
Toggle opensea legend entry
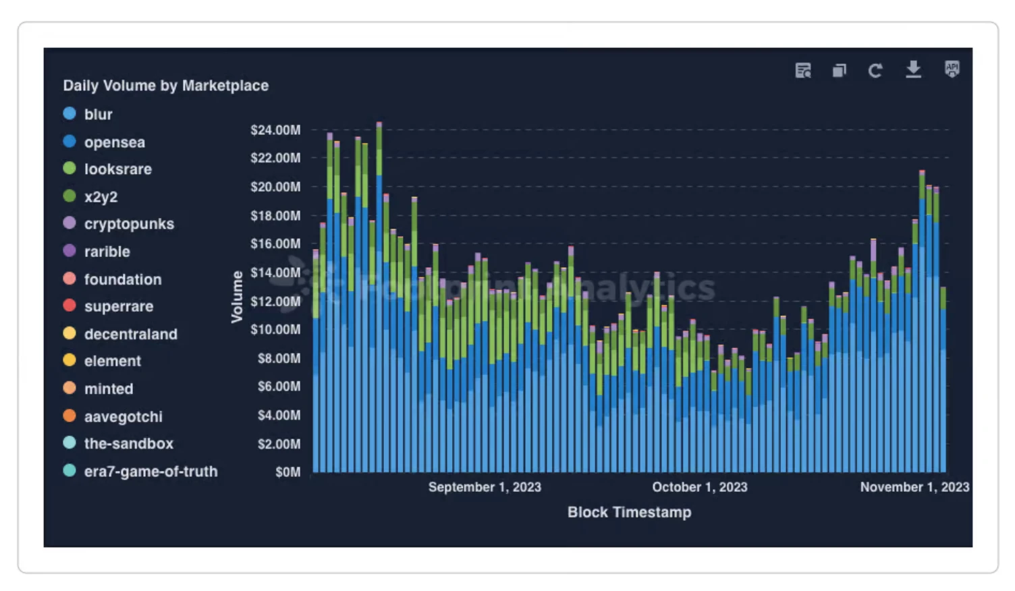[x=114, y=142]
